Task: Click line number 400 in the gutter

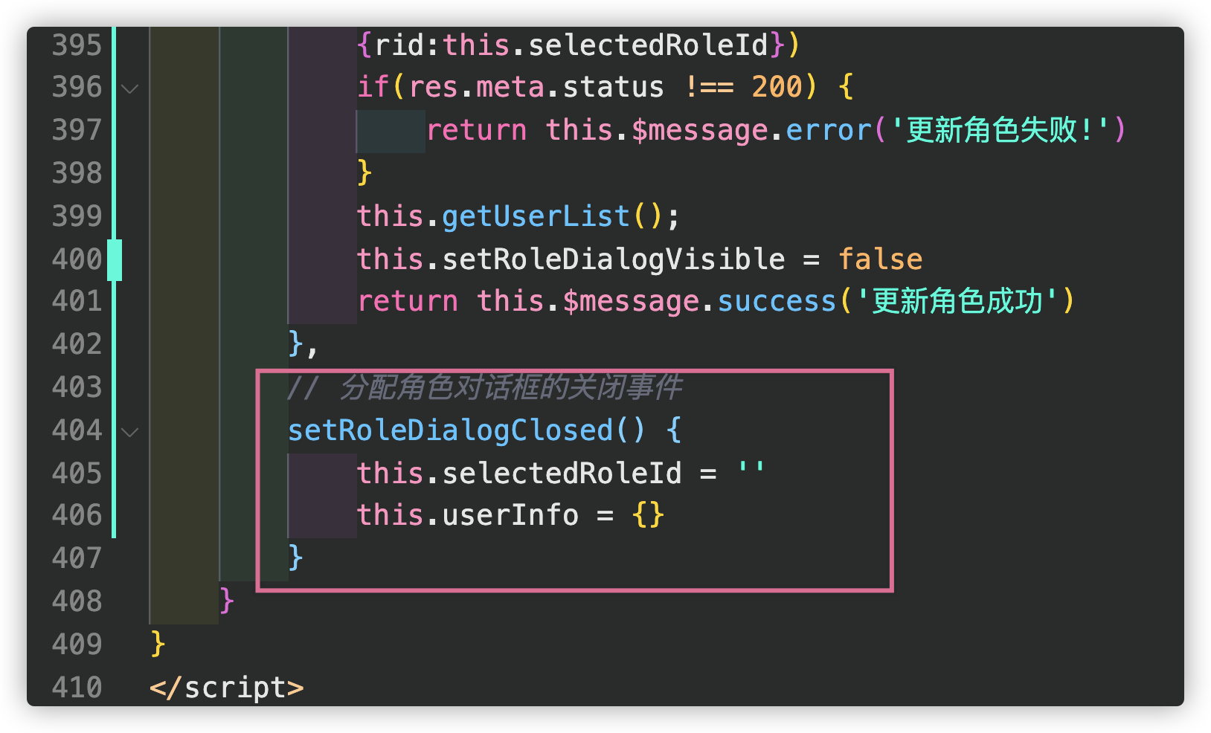Action: 77,259
